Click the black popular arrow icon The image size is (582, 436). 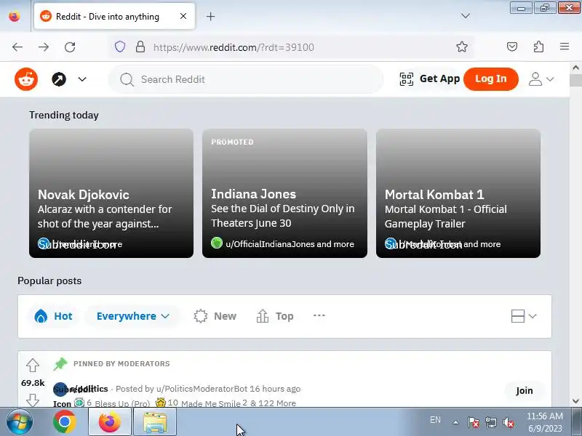click(59, 79)
